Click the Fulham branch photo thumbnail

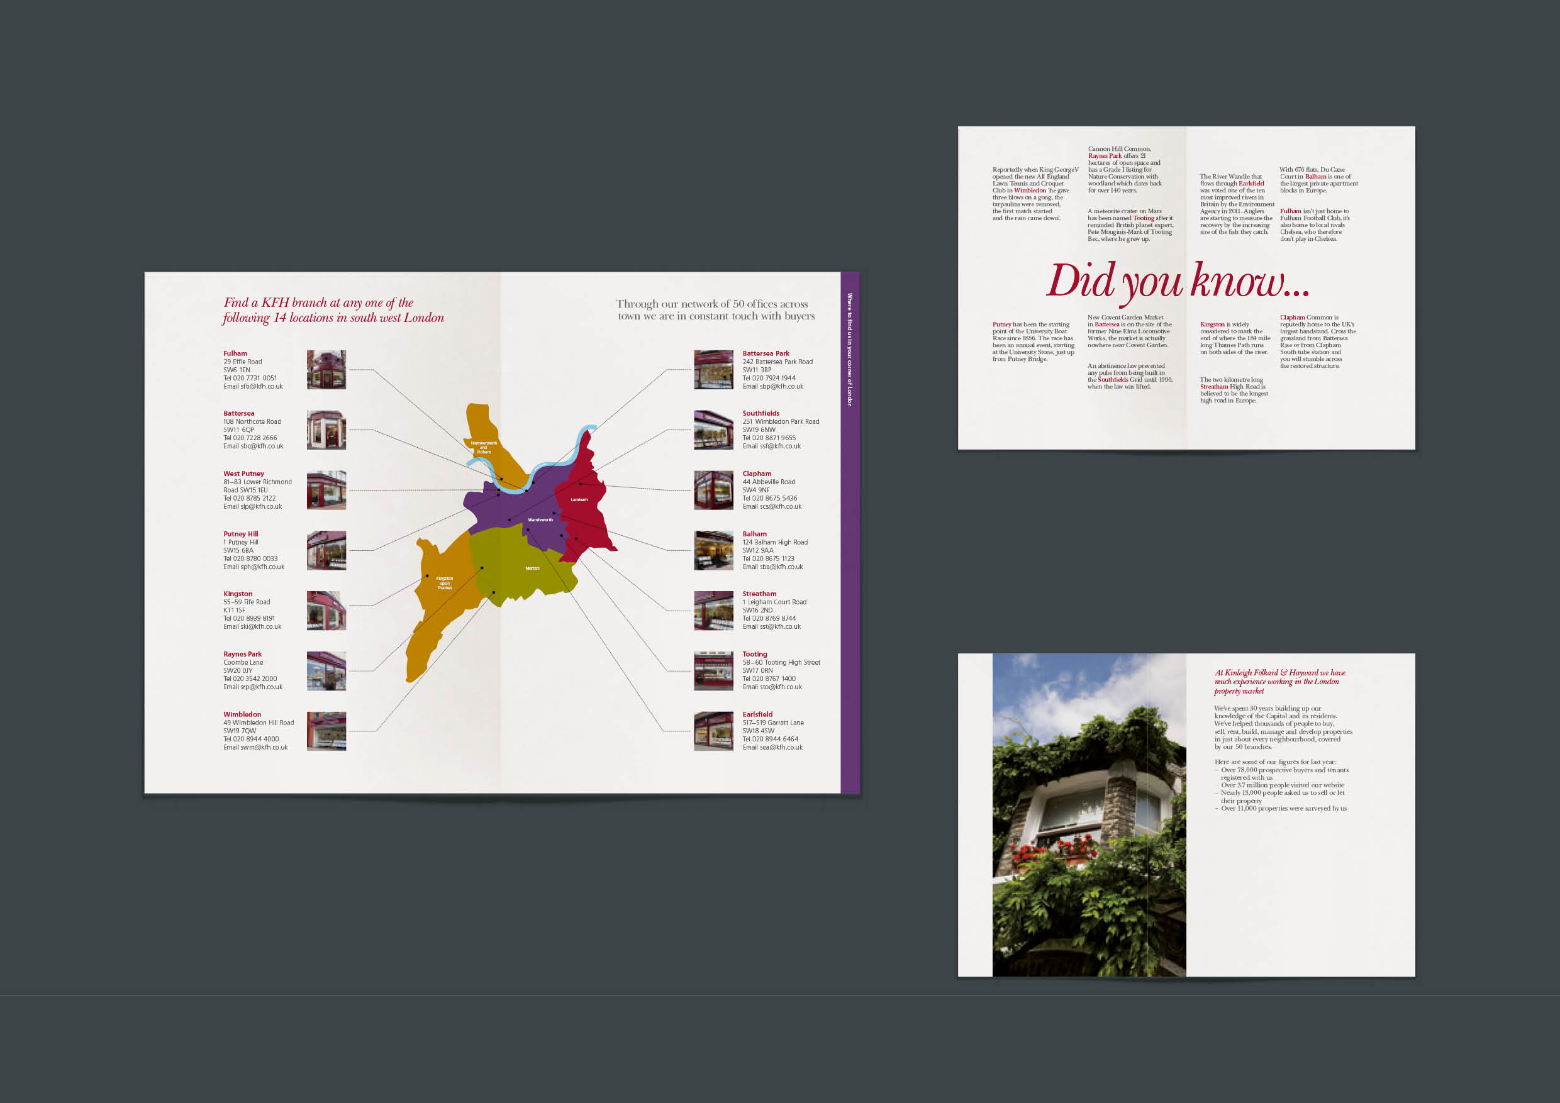coord(326,370)
